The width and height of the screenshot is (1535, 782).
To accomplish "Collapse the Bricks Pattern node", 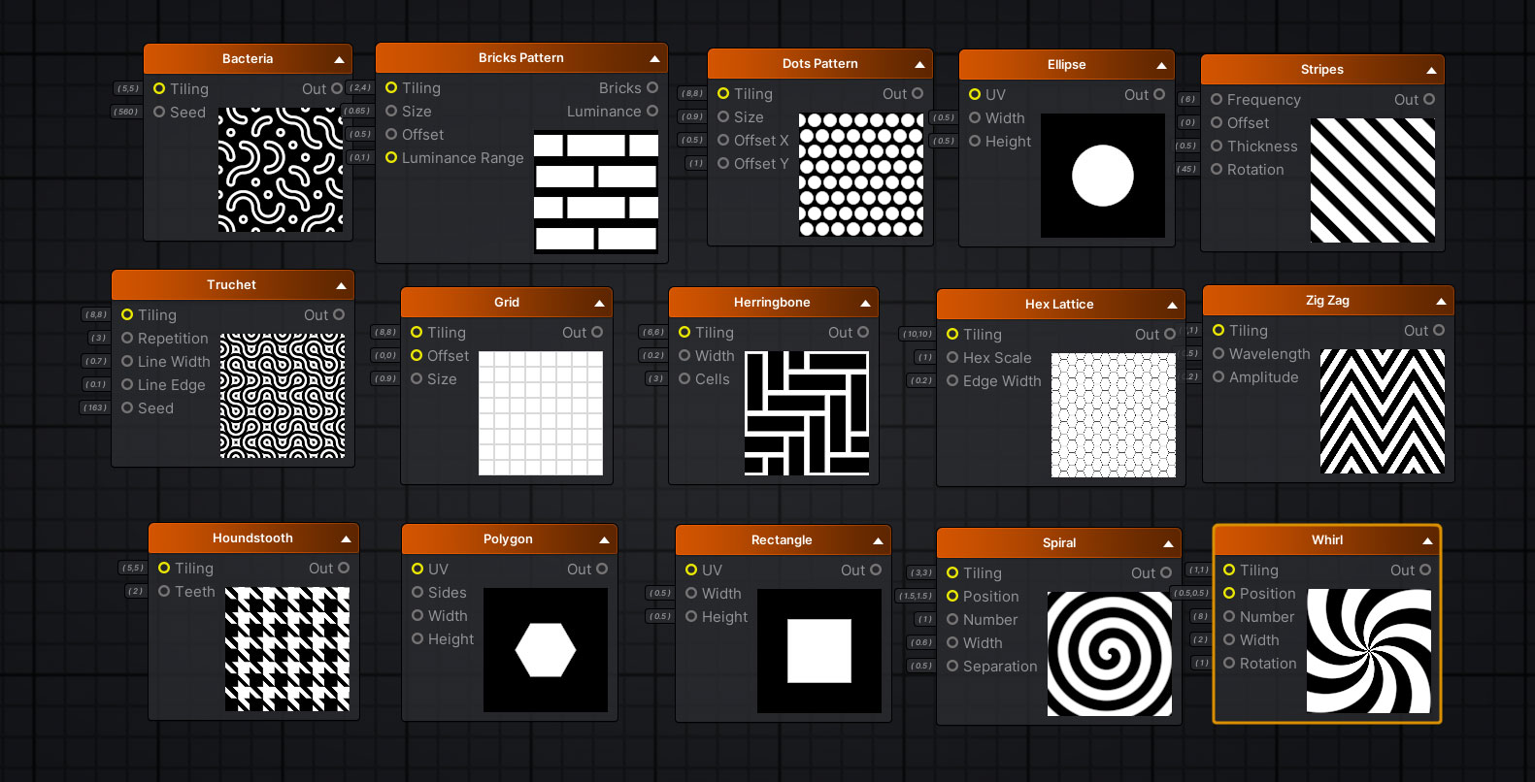I will point(654,58).
